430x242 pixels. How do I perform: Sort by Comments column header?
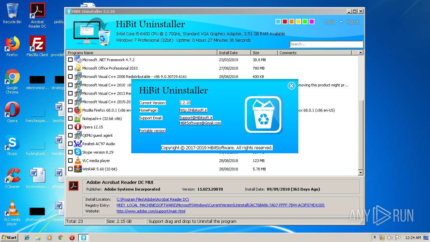tap(314, 52)
